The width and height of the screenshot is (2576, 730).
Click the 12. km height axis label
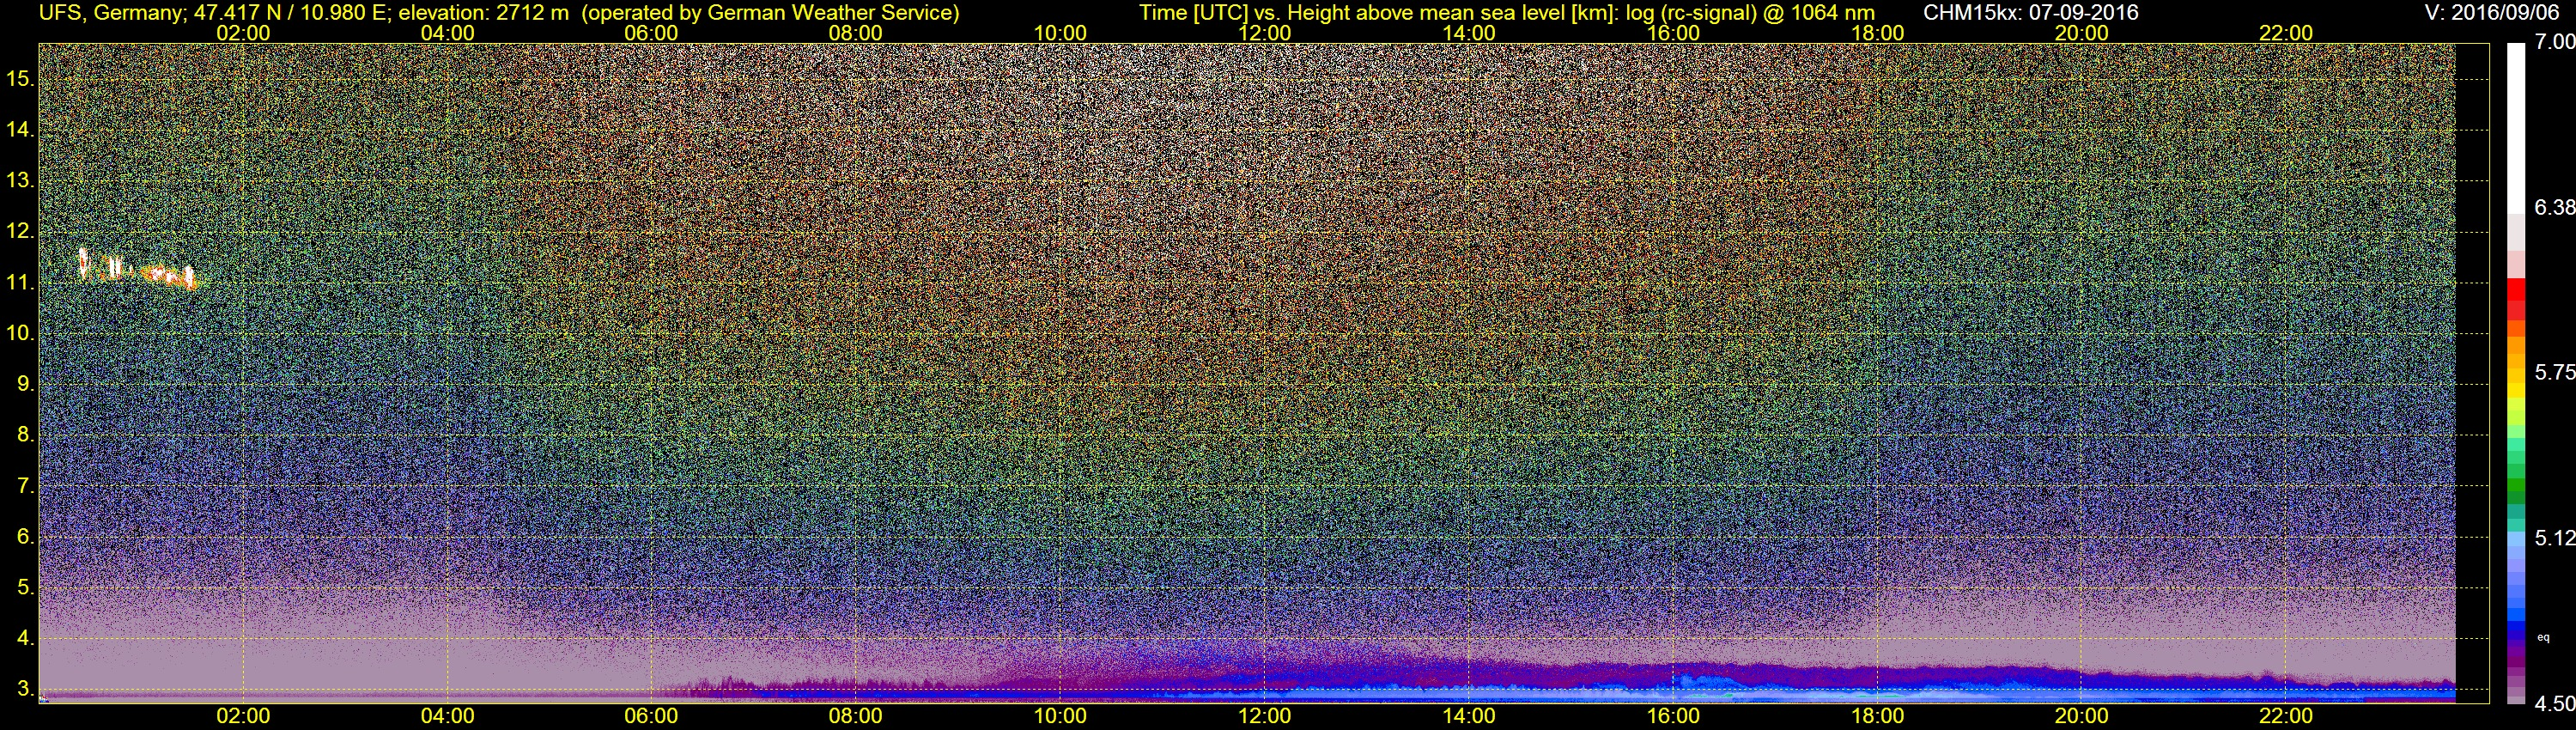(21, 231)
